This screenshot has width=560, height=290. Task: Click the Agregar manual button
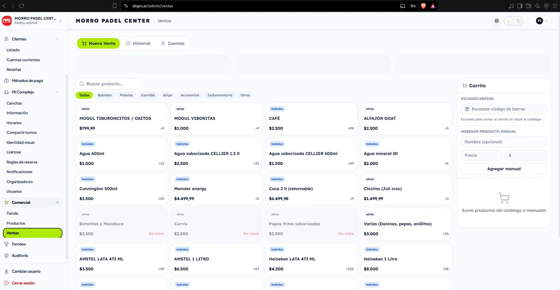pos(504,169)
